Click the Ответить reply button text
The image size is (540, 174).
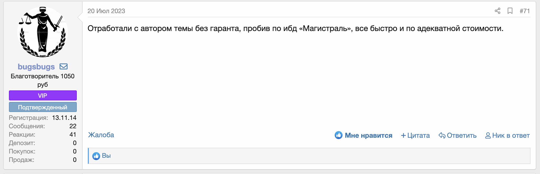pos(462,135)
